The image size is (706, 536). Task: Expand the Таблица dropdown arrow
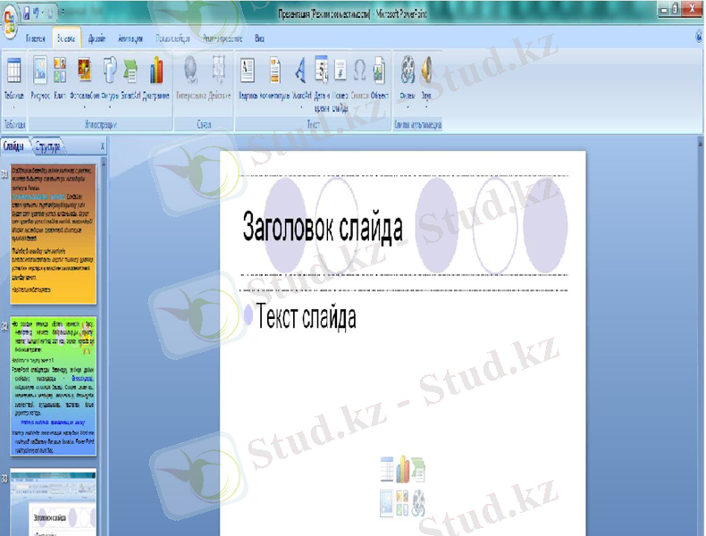point(13,107)
